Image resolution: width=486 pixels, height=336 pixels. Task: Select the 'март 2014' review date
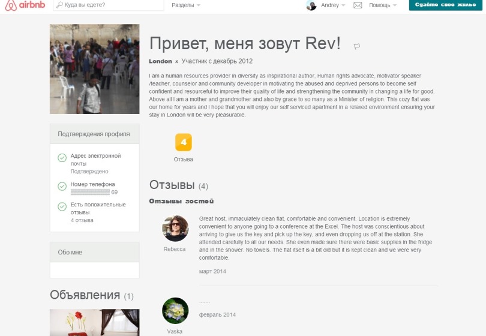212,272
